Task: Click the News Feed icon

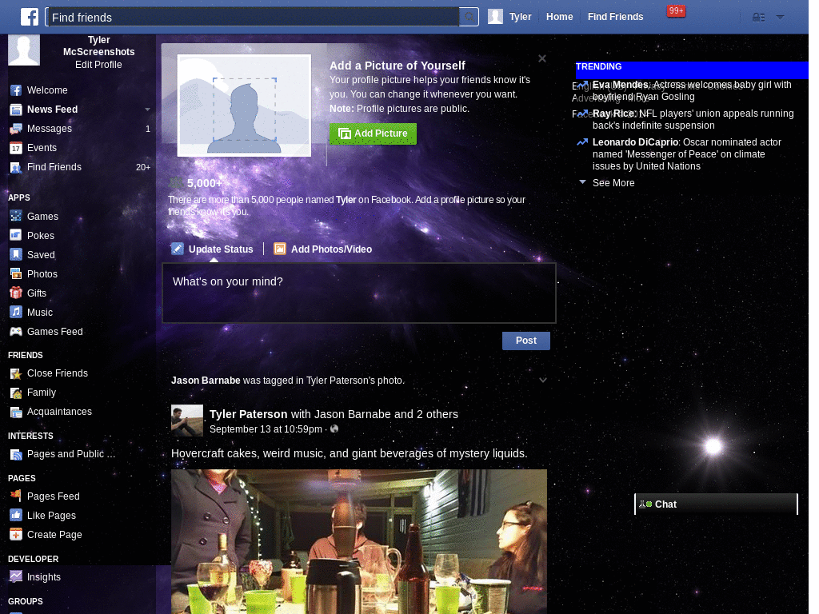Action: pos(16,110)
